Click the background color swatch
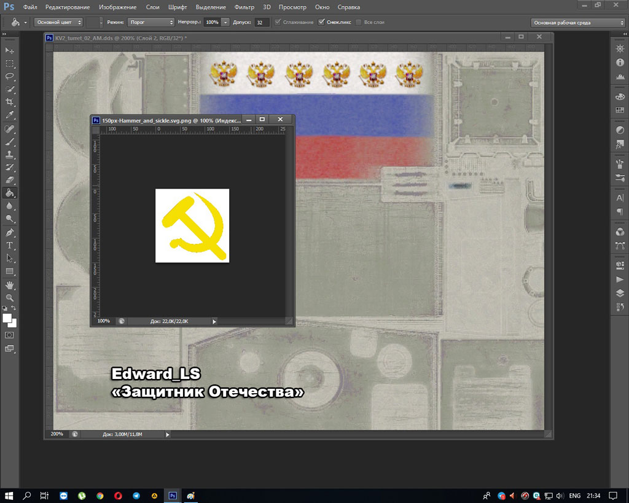 [14, 324]
